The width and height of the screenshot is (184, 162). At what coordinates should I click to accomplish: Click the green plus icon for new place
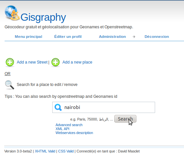click(x=56, y=62)
